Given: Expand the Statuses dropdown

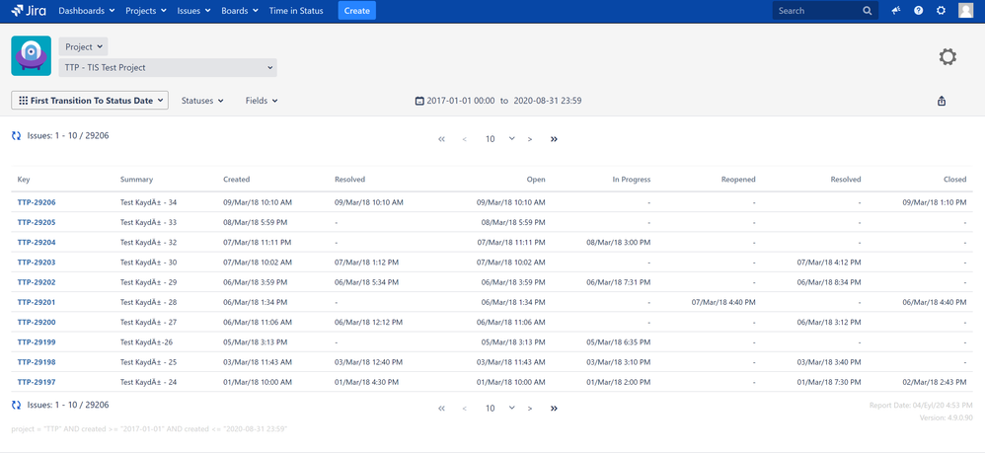Looking at the screenshot, I should pos(202,101).
